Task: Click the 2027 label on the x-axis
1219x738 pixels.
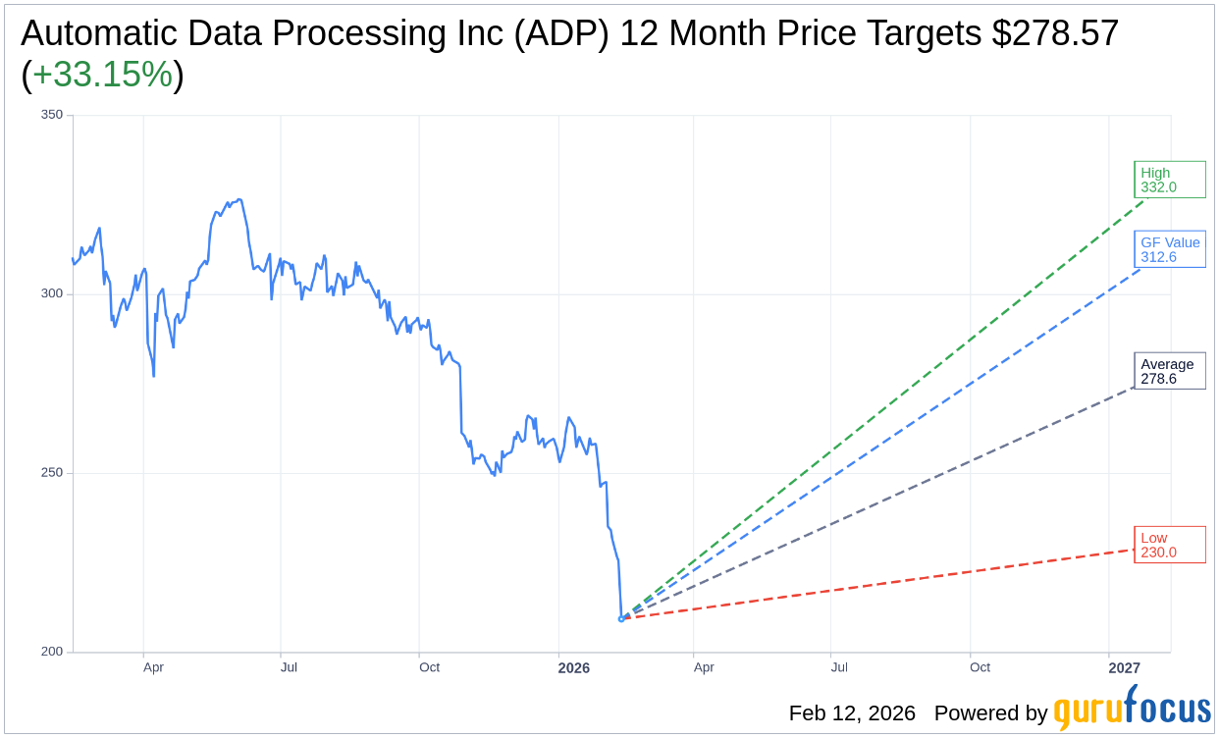Action: tap(1125, 668)
